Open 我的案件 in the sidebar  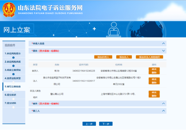[10, 45]
